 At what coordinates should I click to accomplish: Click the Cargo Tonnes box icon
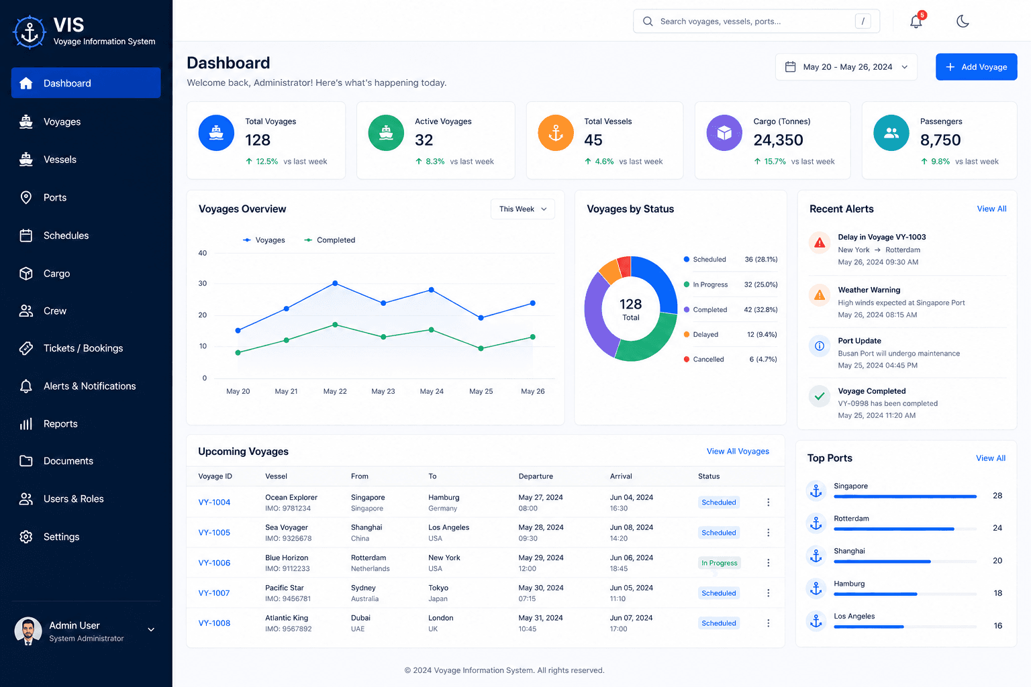tap(724, 133)
